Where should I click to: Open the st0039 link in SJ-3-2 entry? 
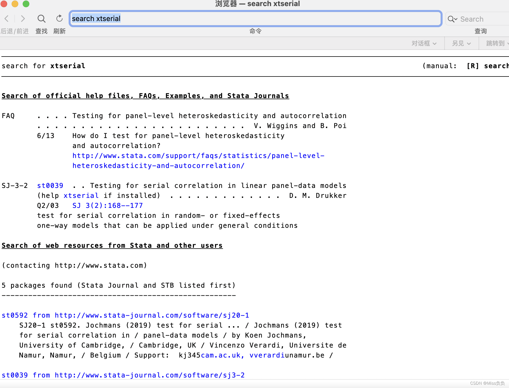(50, 186)
